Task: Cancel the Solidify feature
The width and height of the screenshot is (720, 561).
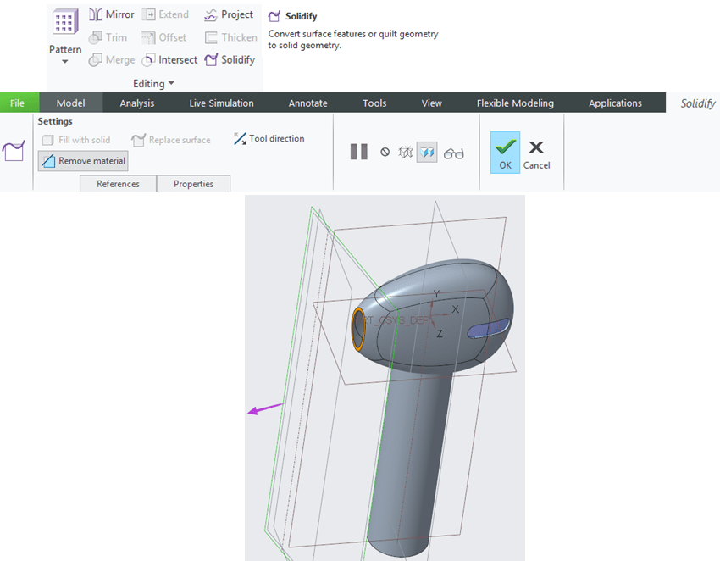Action: click(536, 153)
